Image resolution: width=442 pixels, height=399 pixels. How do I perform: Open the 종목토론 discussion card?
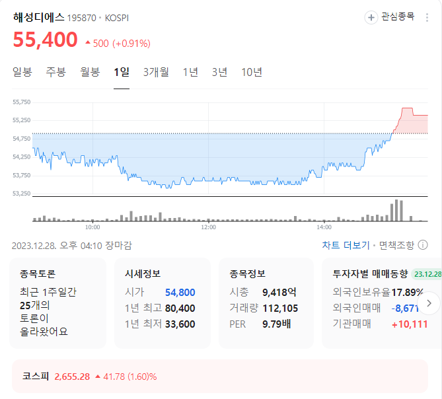pos(57,303)
